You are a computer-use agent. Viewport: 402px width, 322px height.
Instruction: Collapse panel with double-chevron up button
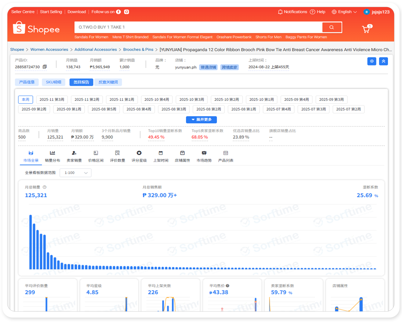(x=384, y=61)
